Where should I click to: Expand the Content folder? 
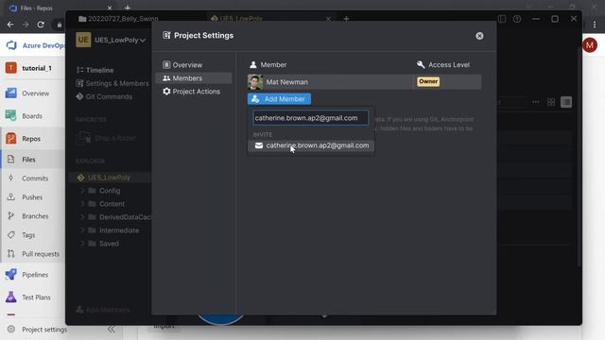click(x=82, y=204)
